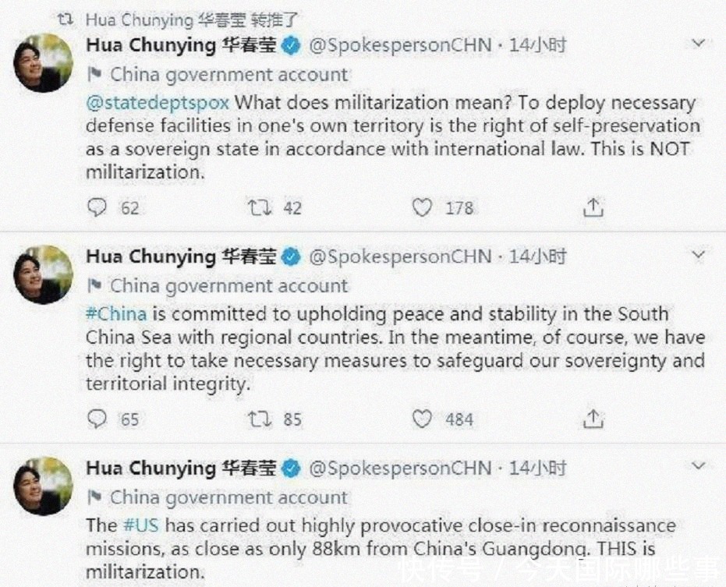Viewport: 726px width, 587px height.
Task: Open the @SpokespersonCHN handle on the top tweet
Action: pos(399,45)
